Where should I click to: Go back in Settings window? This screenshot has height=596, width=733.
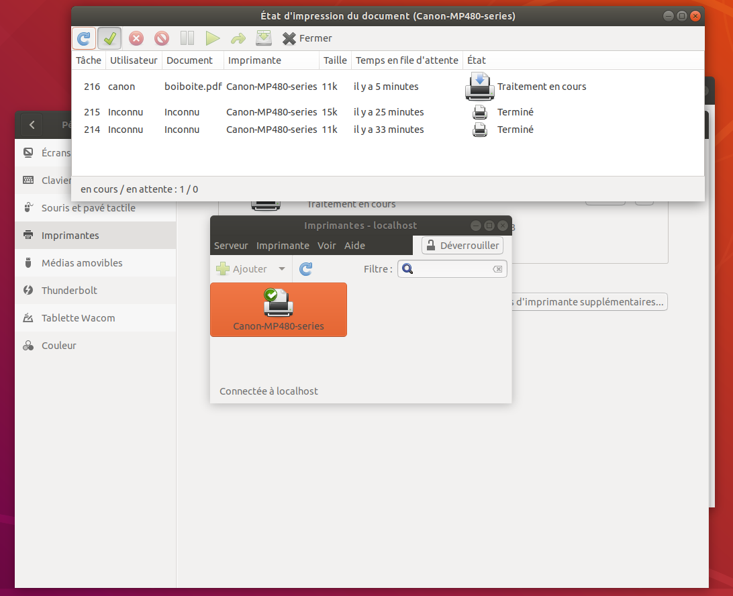click(32, 124)
